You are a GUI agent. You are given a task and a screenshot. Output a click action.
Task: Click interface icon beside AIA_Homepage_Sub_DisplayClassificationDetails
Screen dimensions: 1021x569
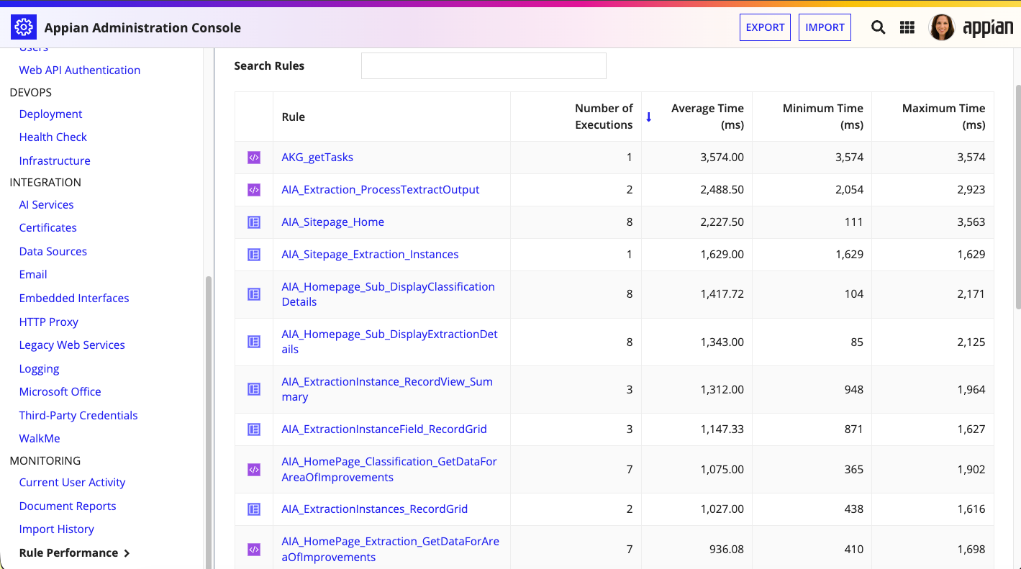(254, 294)
